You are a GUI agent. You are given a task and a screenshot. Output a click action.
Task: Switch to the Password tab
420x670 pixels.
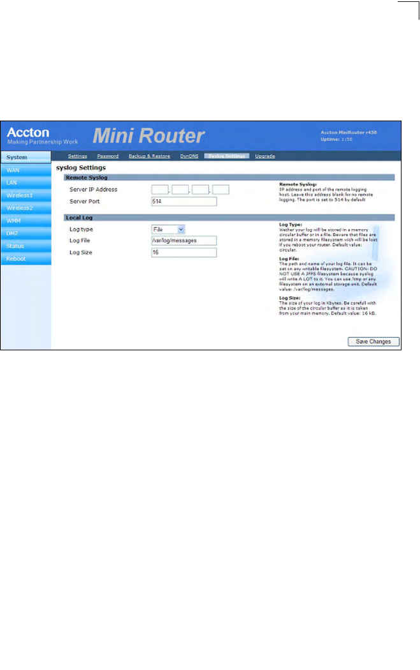(x=108, y=156)
